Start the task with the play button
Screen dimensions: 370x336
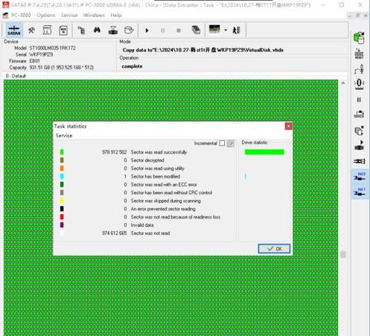pyautogui.click(x=147, y=30)
